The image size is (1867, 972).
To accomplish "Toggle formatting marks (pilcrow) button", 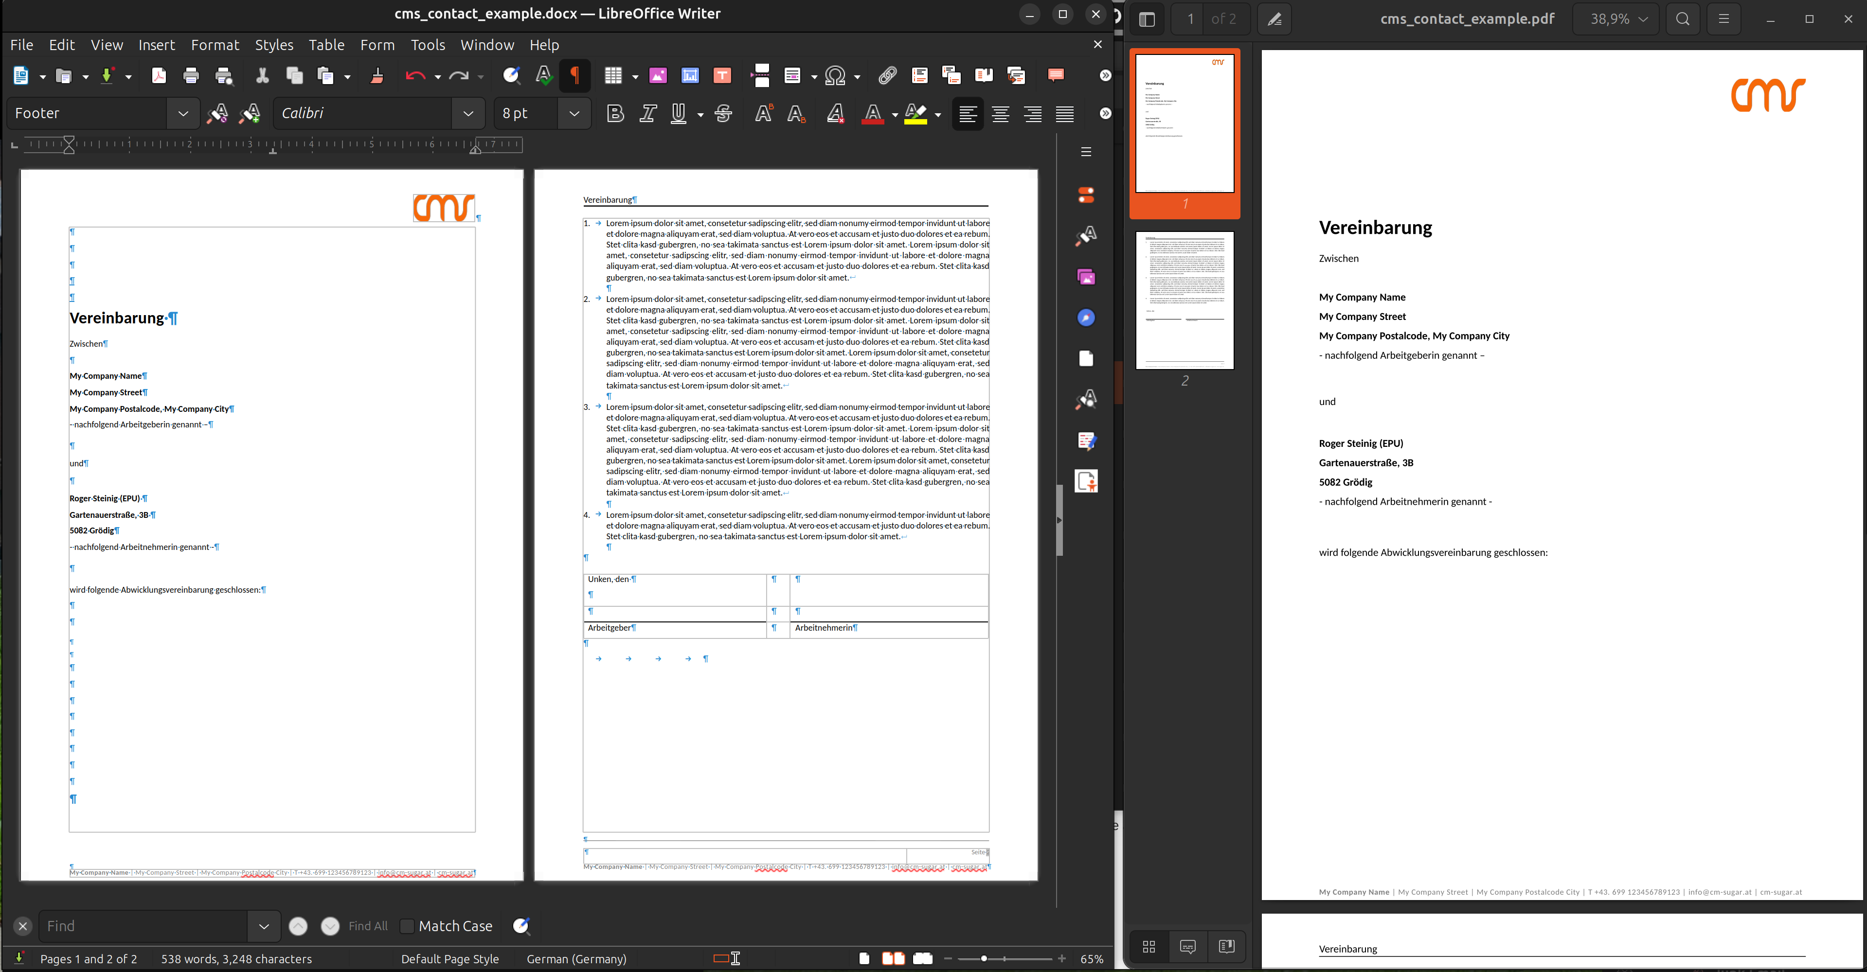I will tap(575, 75).
